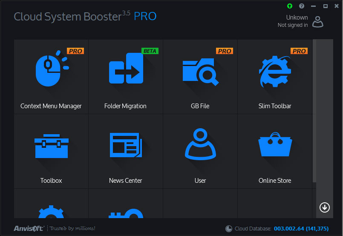Open the Online Store basket icon
The width and height of the screenshot is (343, 236).
point(275,144)
